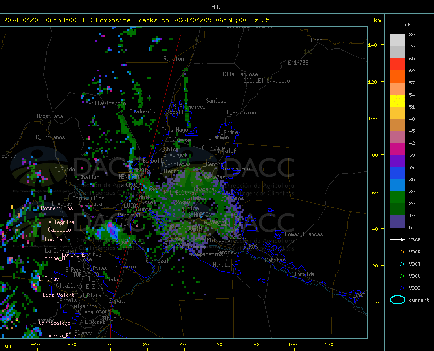Click the 'VBBB' legend label
This screenshot has height=351, width=434.
pos(415,288)
